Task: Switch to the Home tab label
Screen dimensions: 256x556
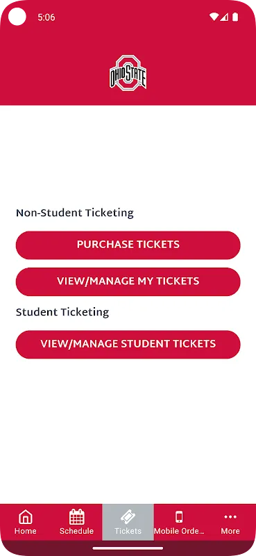Action: [25, 531]
